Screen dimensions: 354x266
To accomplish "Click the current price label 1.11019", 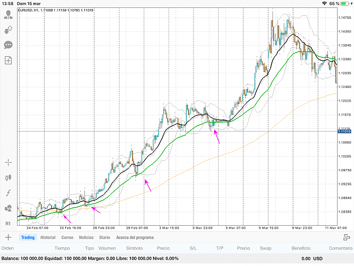I will click(x=344, y=132).
